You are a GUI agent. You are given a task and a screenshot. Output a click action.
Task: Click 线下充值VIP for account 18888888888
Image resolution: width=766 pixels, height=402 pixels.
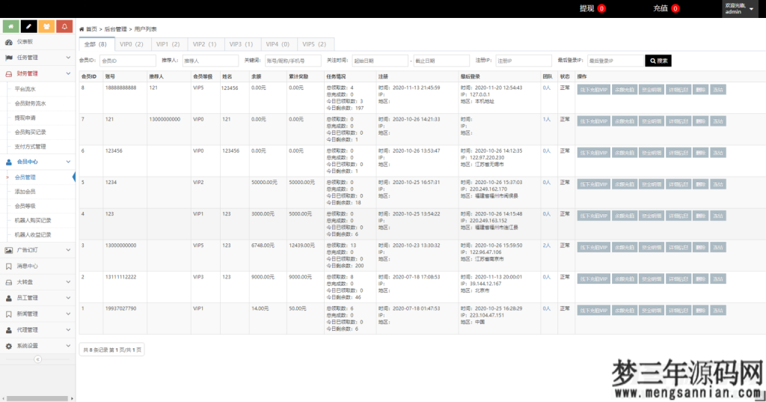(593, 90)
